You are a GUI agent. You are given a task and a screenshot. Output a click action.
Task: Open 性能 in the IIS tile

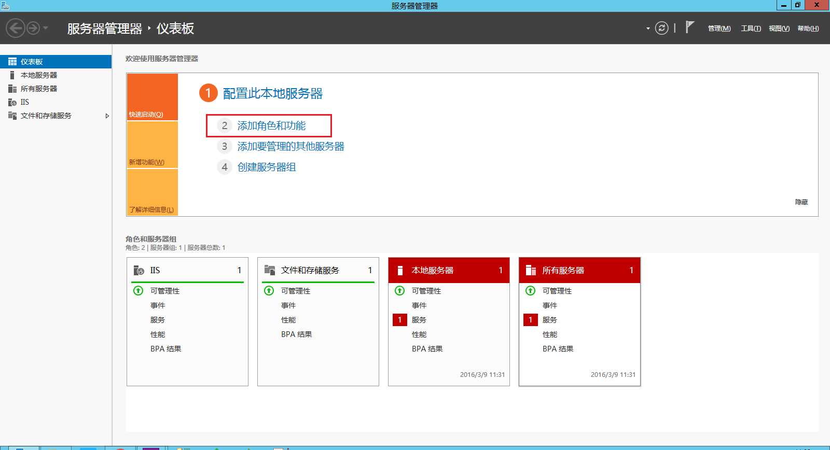(x=158, y=334)
